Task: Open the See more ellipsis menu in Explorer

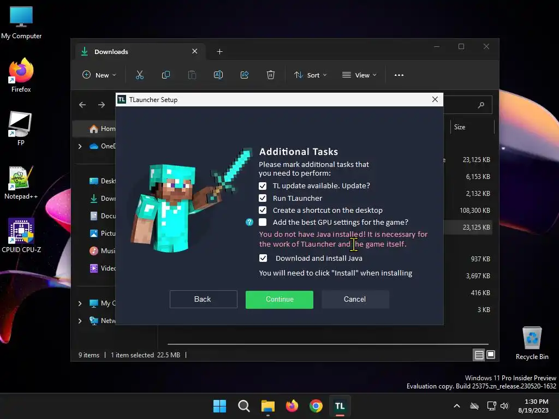Action: click(399, 75)
